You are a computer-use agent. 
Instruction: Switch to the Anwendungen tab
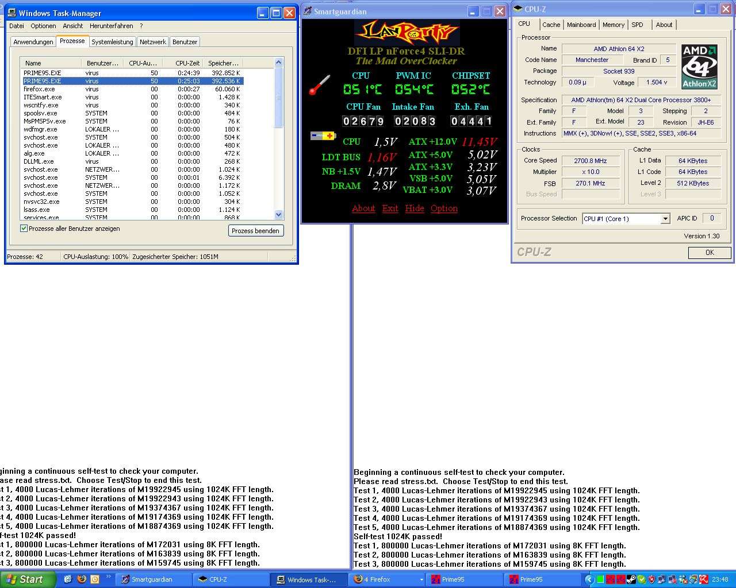tap(33, 42)
